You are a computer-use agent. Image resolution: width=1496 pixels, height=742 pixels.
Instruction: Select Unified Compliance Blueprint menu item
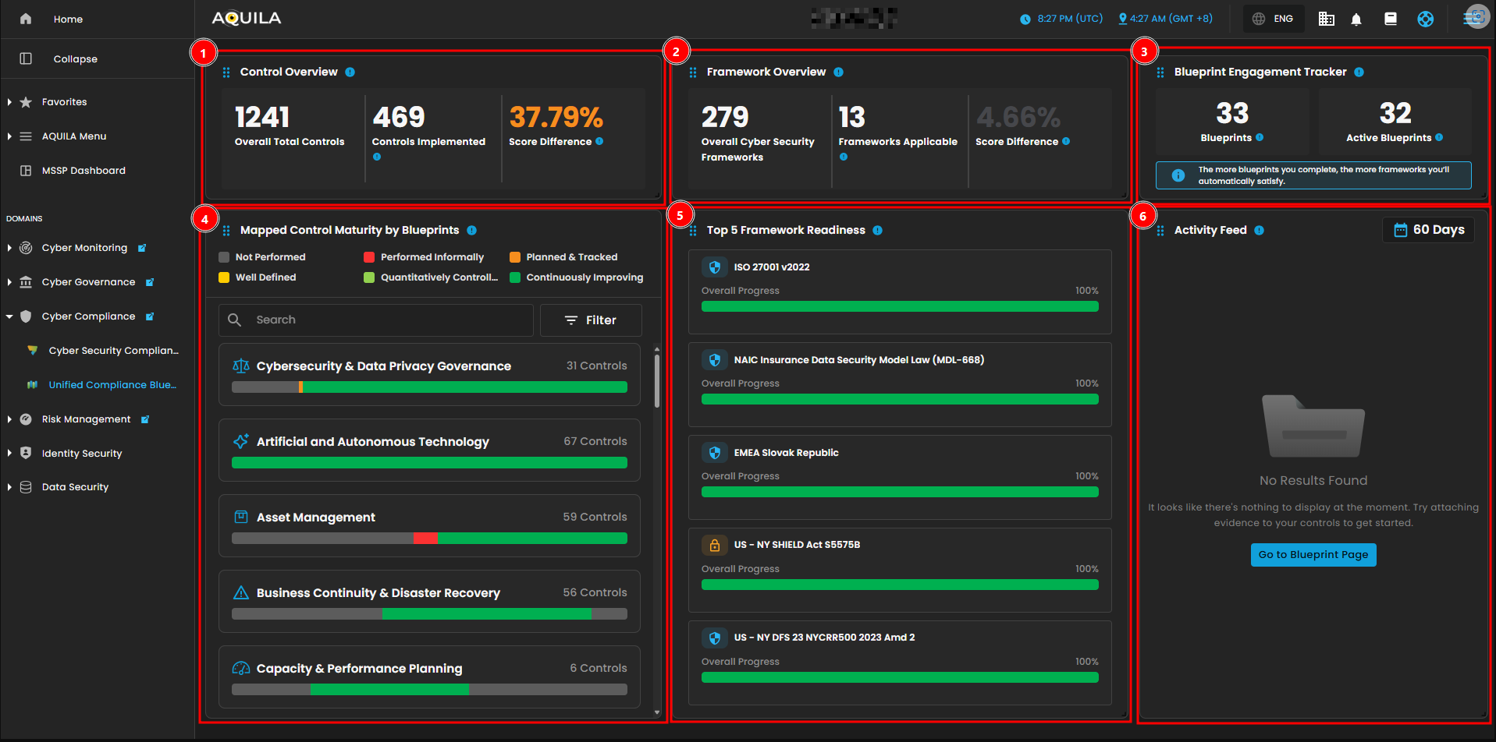pos(112,385)
